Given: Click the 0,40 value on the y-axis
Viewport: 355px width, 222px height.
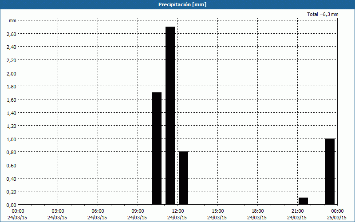Looking at the screenshot, I should 12,179.
